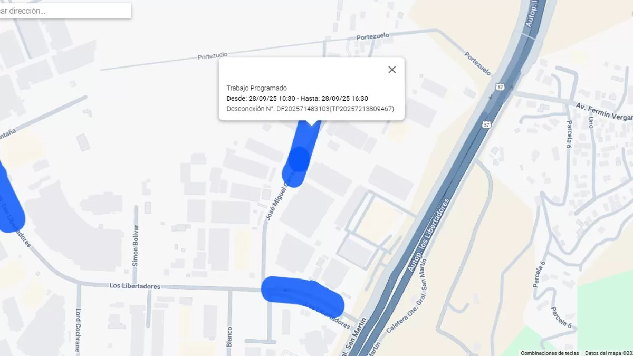The height and width of the screenshot is (356, 633).
Task: Click the route 57 shield below Av. Fermin Vergara
Action: pos(486,124)
